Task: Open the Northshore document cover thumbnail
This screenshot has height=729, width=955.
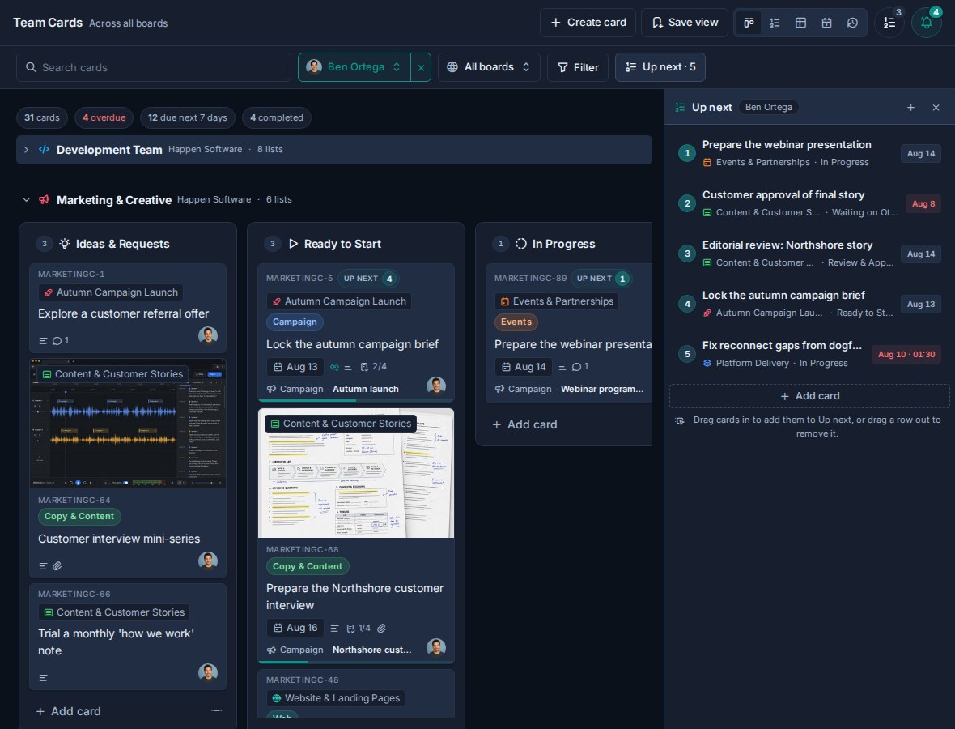Action: pyautogui.click(x=356, y=473)
